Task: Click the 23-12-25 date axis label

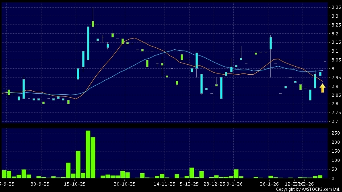Action: pyautogui.click(x=214, y=184)
